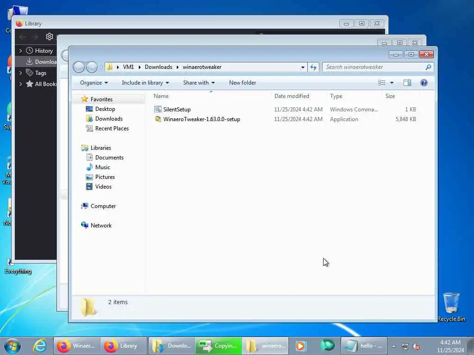Open the Pictures library
The height and width of the screenshot is (355, 474).
pyautogui.click(x=105, y=177)
